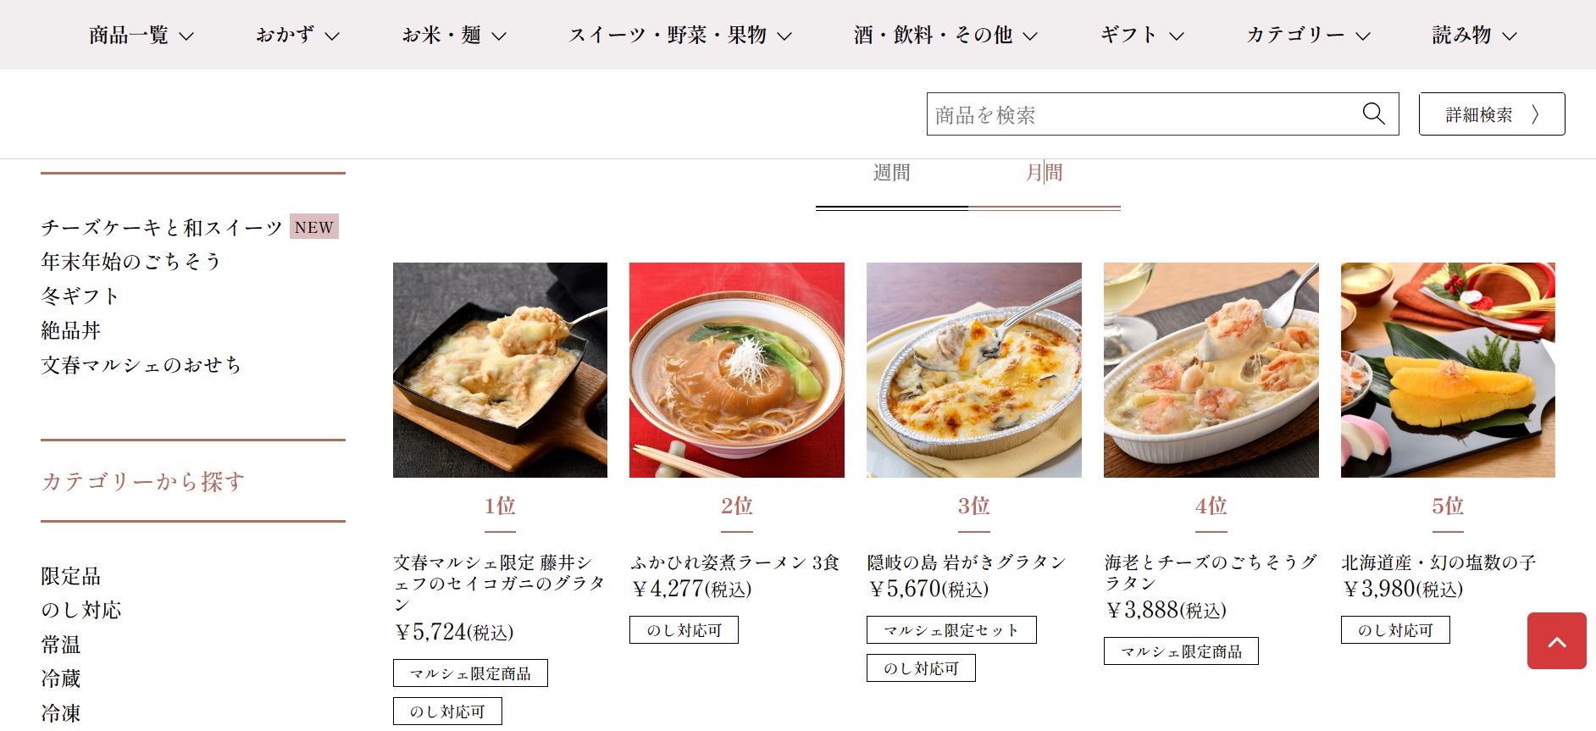The height and width of the screenshot is (731, 1596).
Task: Expand the ギフト navigation dropdown
Action: click(1141, 35)
